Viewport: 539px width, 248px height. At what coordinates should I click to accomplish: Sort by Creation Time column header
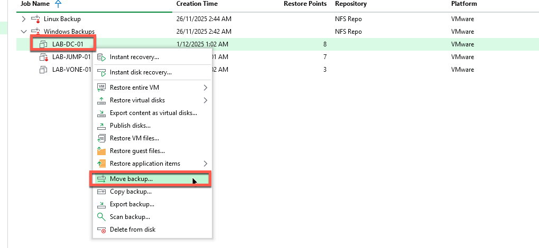tap(197, 4)
